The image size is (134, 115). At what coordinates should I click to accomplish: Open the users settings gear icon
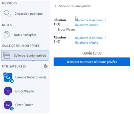pyautogui.click(x=46, y=66)
